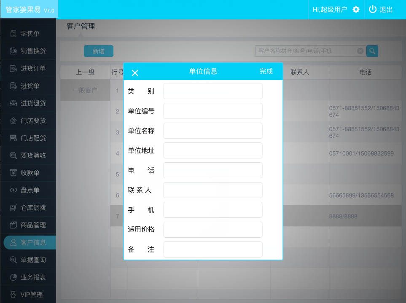Screen dimensions: 406x303
Task: Open the 门店要货 sidebar icon
Action: (x=13, y=121)
